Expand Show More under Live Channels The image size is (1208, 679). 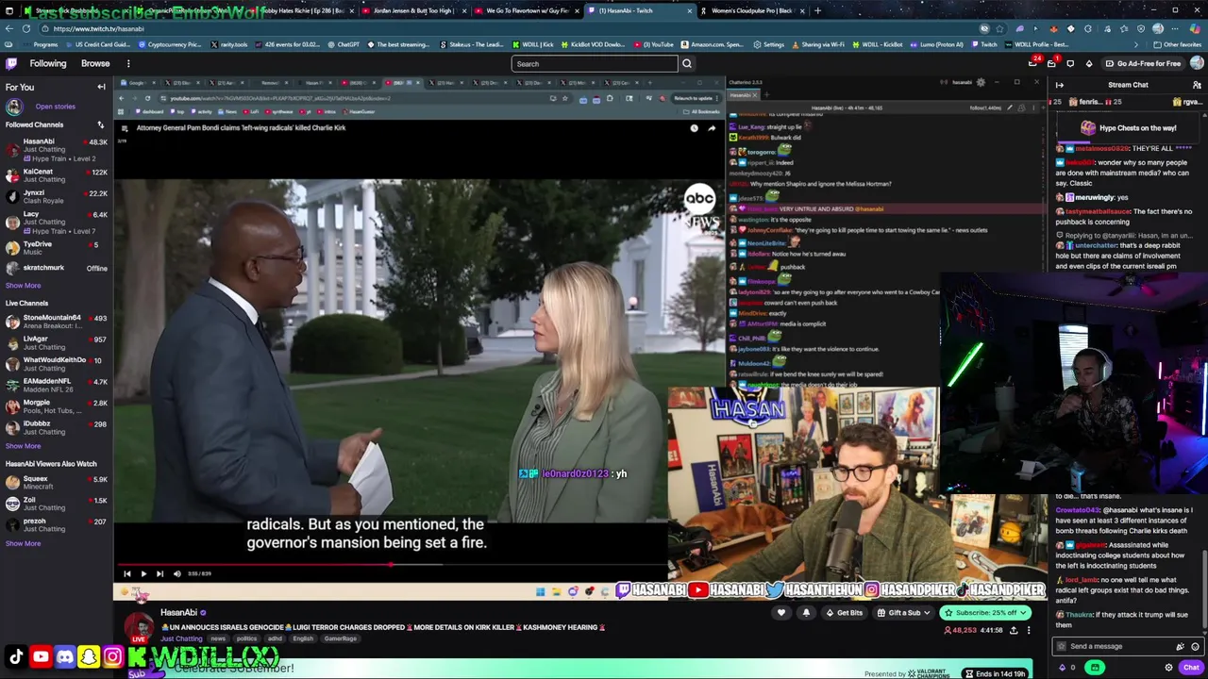pos(23,446)
